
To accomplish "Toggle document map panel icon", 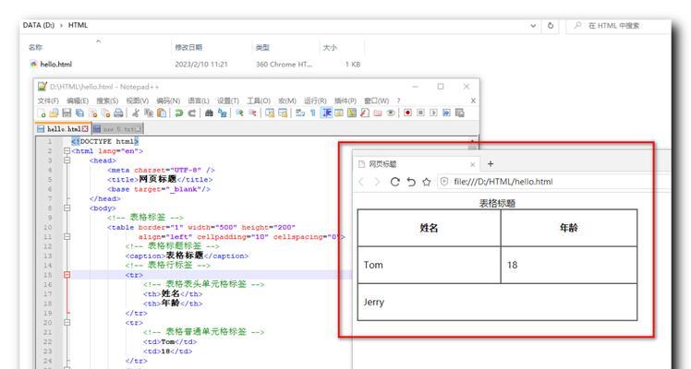I will (352, 113).
